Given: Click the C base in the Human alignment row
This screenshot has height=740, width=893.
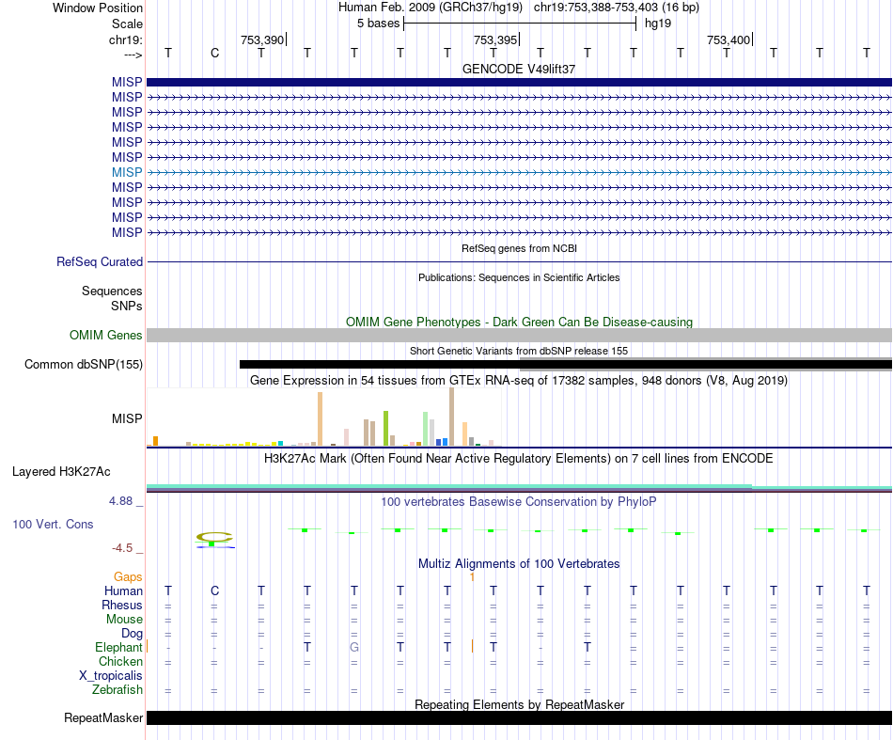Looking at the screenshot, I should (214, 590).
